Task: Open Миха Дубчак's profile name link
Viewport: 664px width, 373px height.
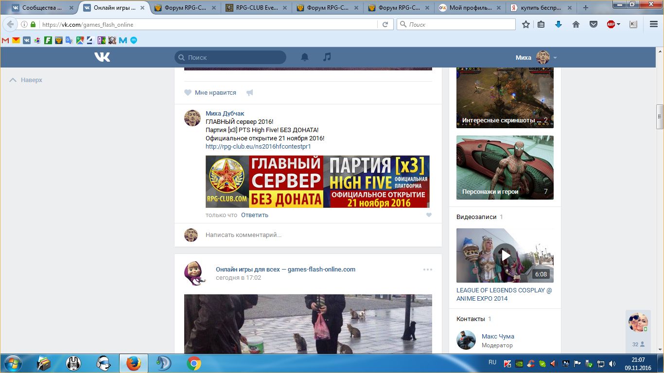Action: pos(225,114)
